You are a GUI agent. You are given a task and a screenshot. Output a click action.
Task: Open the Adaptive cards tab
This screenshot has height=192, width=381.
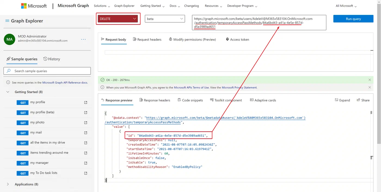pyautogui.click(x=263, y=100)
